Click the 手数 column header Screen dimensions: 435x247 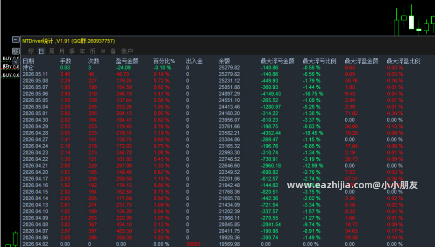(65, 61)
